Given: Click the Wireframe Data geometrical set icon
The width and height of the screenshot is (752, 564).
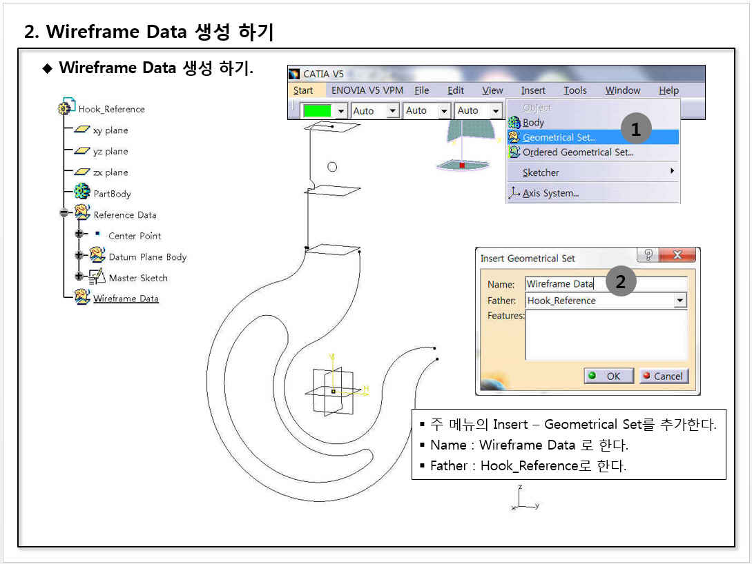Looking at the screenshot, I should tap(82, 298).
